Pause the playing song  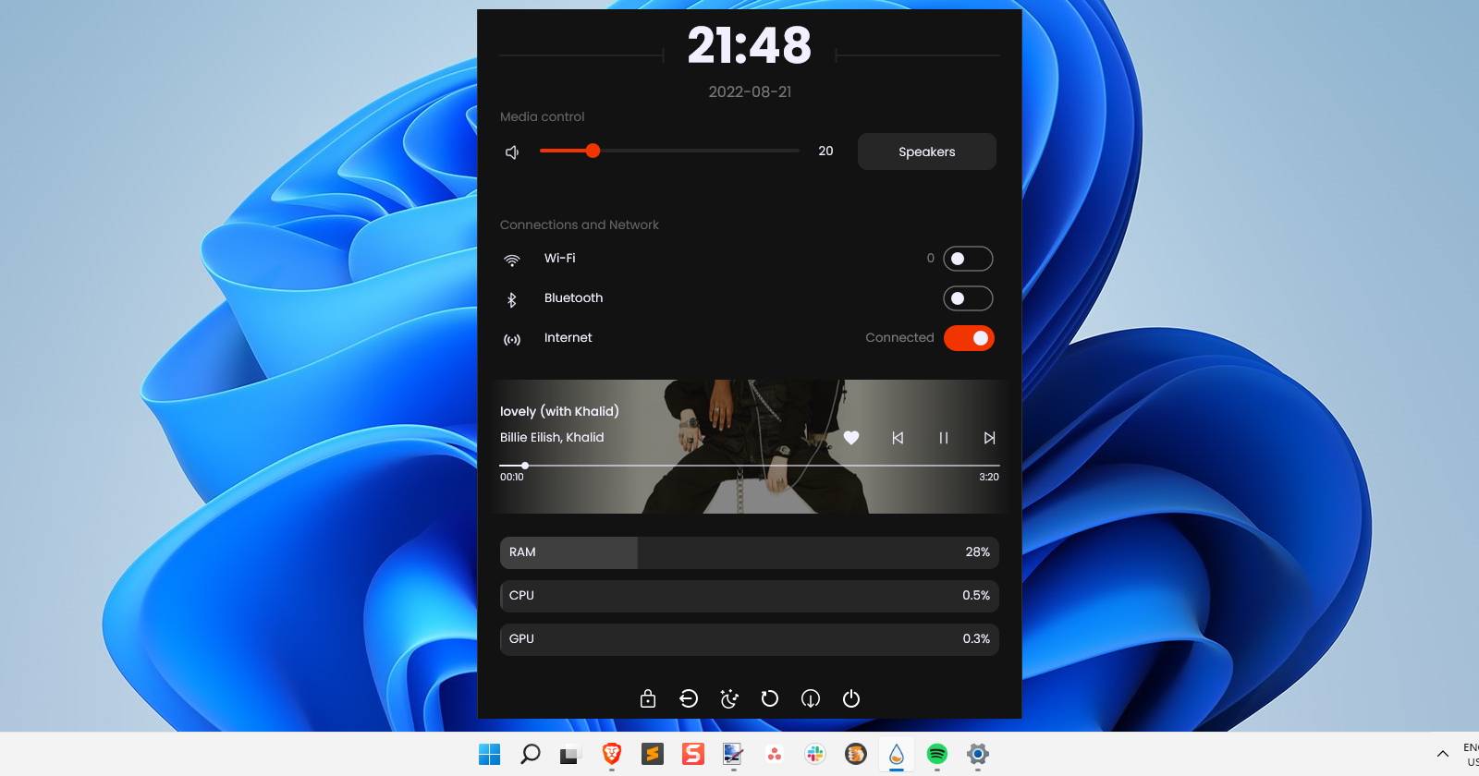click(x=944, y=438)
